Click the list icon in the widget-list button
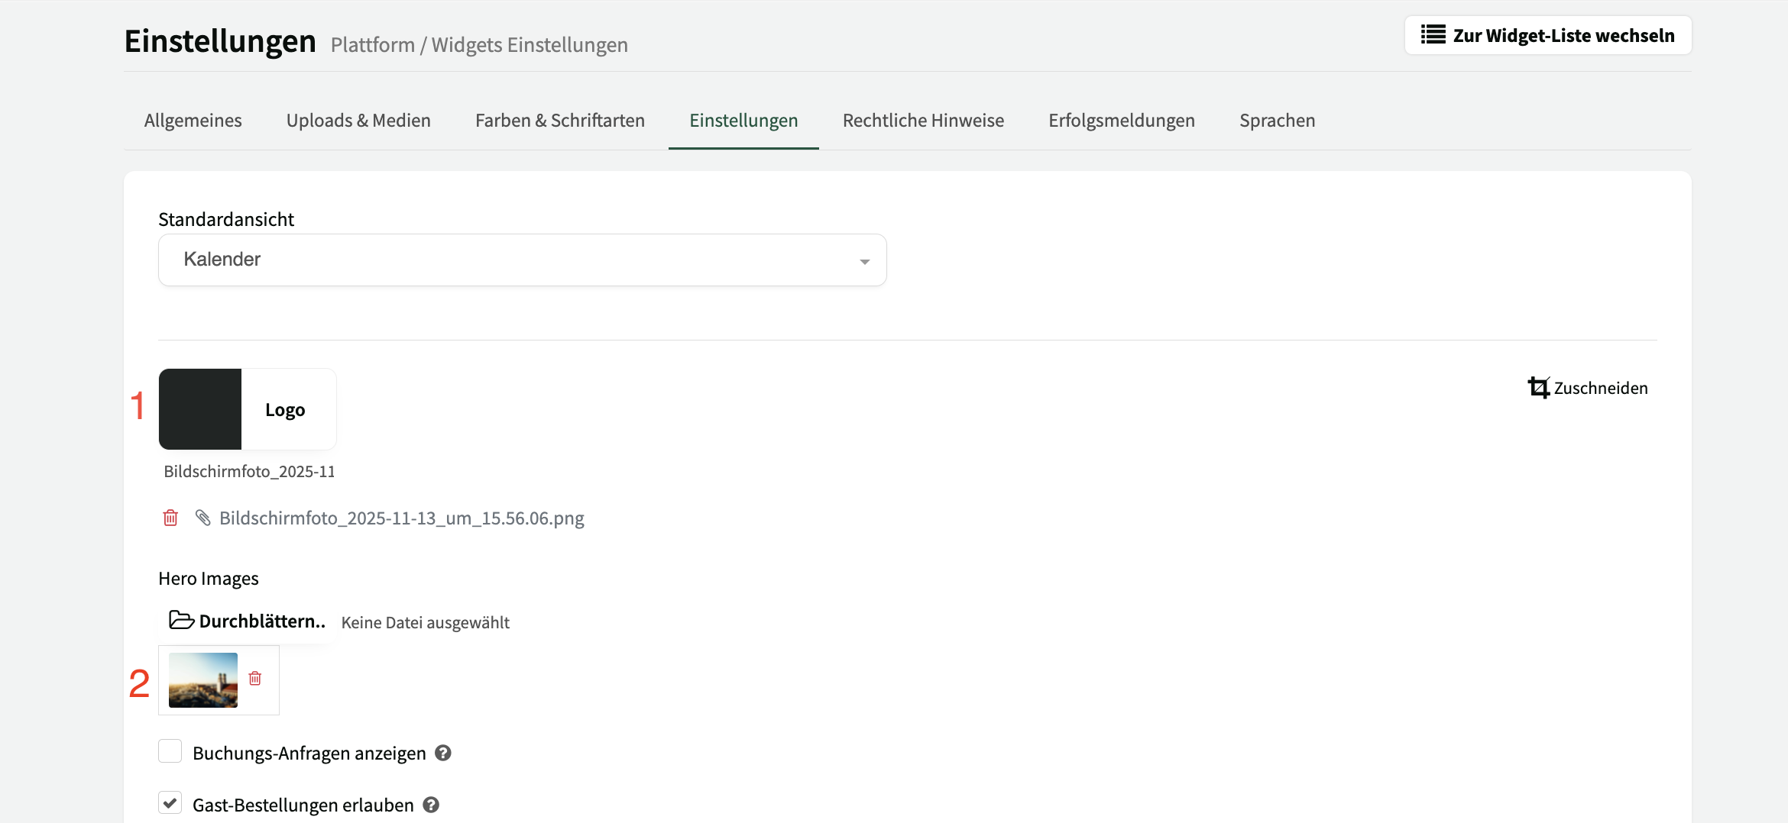Screen dimensions: 1788x823 tap(1432, 34)
